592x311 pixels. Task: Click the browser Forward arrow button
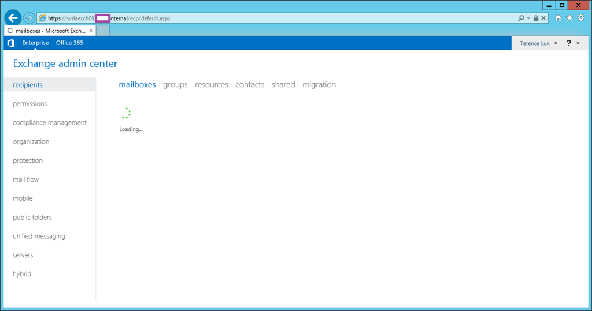29,18
